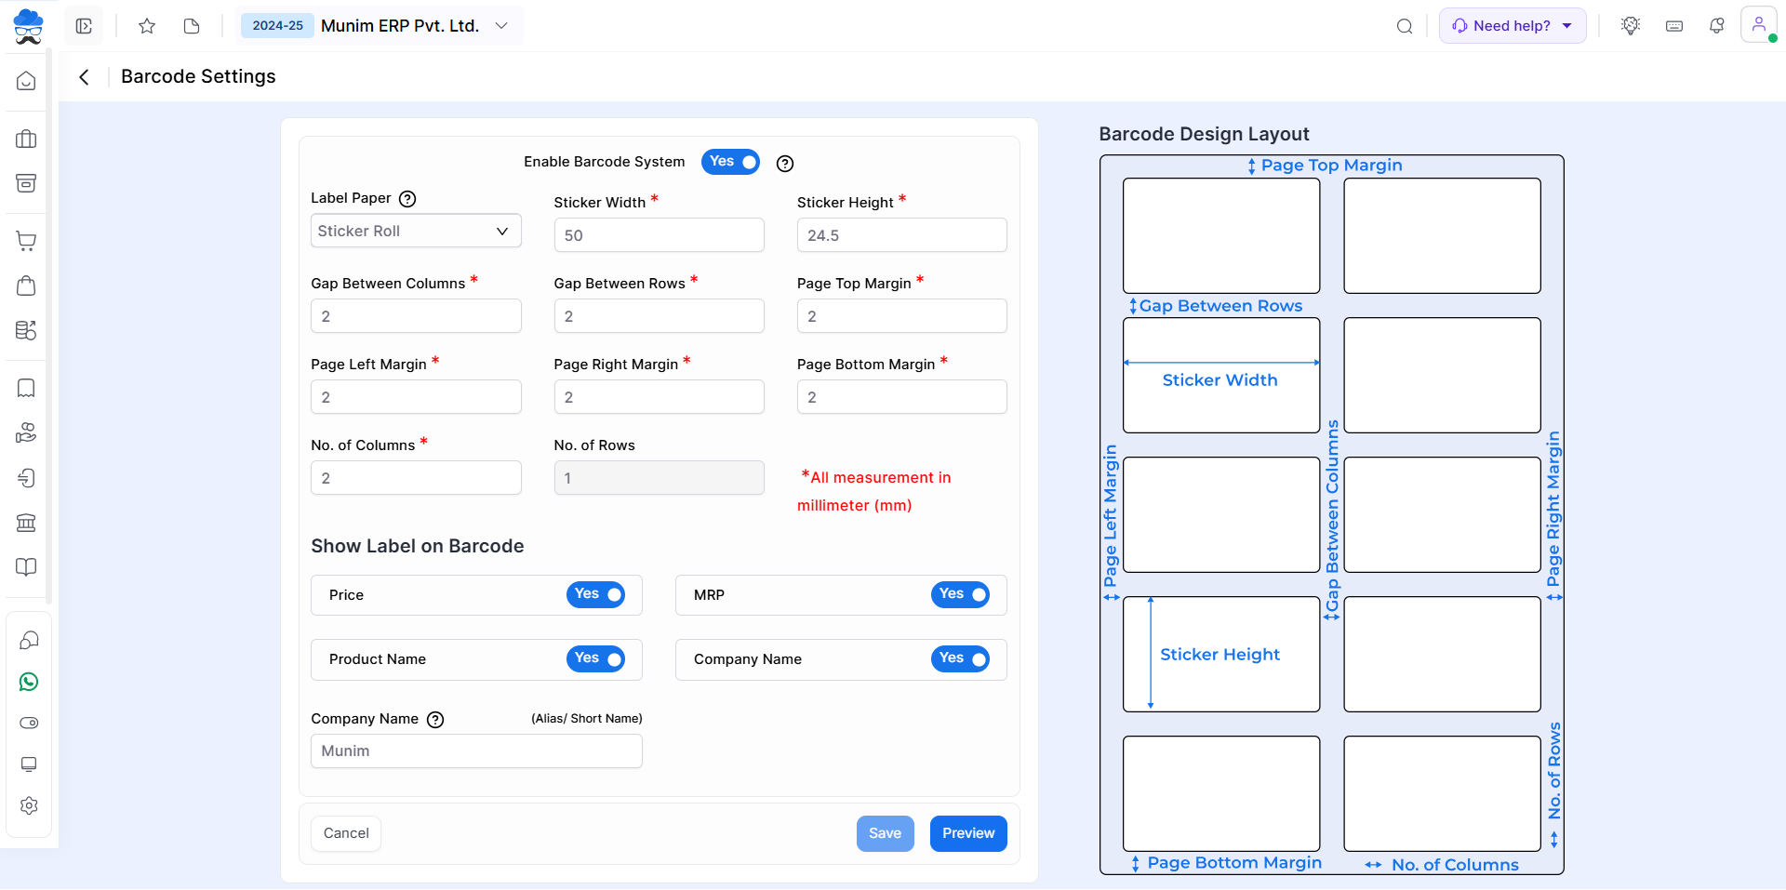Screen dimensions: 1786x890
Task: Disable the Price label toggle
Action: (595, 595)
